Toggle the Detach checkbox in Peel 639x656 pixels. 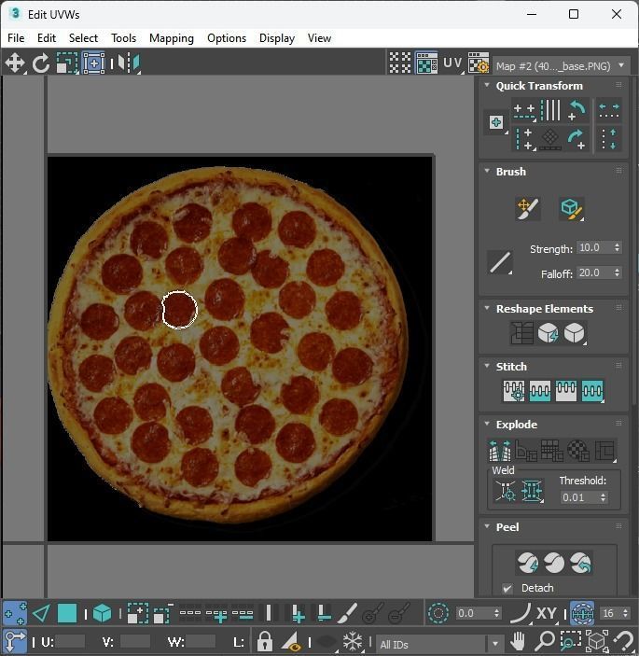pyautogui.click(x=507, y=588)
